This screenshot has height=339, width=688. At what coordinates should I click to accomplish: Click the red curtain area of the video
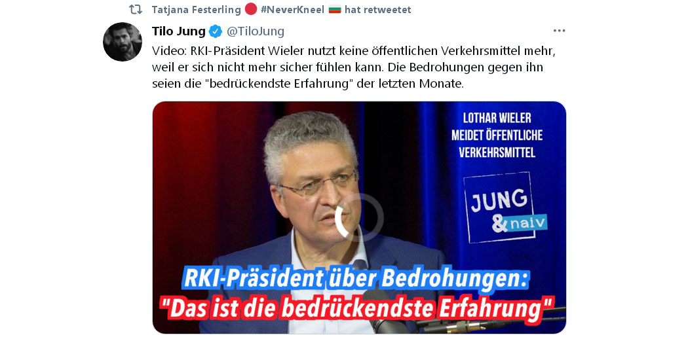(x=206, y=184)
